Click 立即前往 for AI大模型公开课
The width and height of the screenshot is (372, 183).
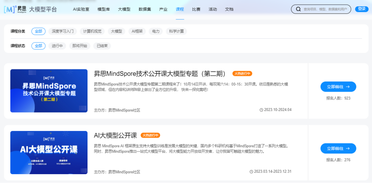(x=338, y=149)
